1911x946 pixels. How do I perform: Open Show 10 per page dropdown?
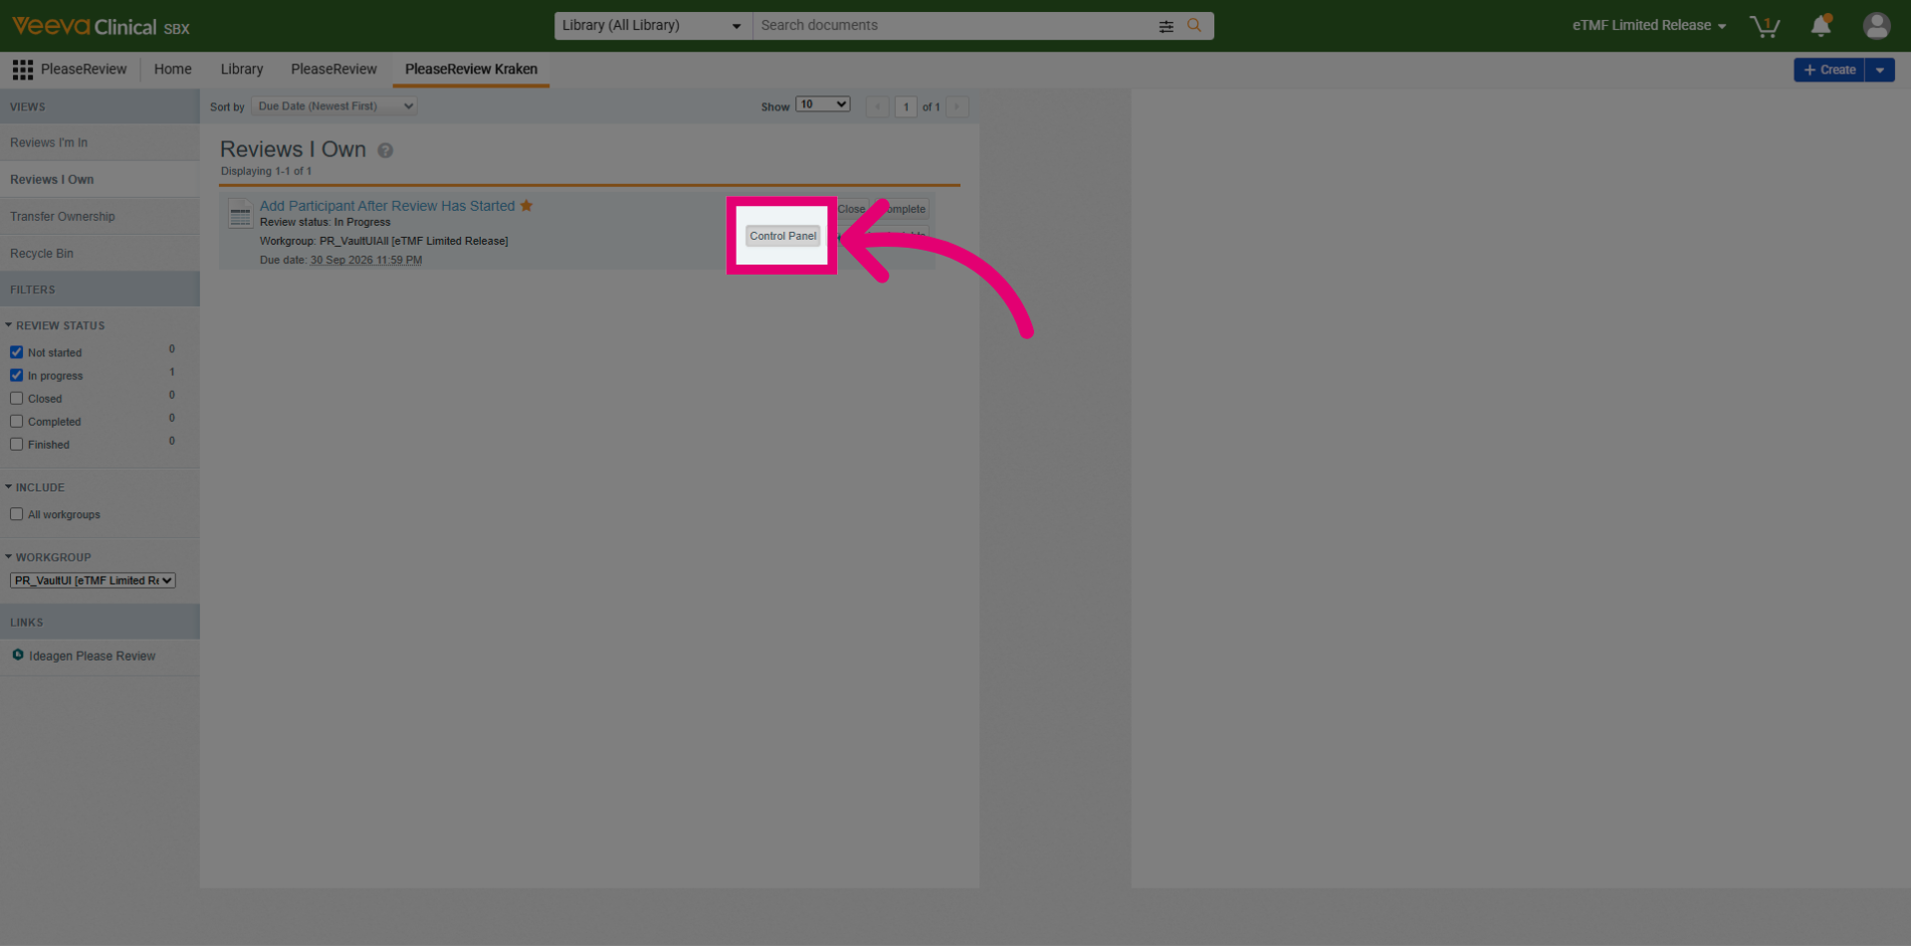(823, 104)
